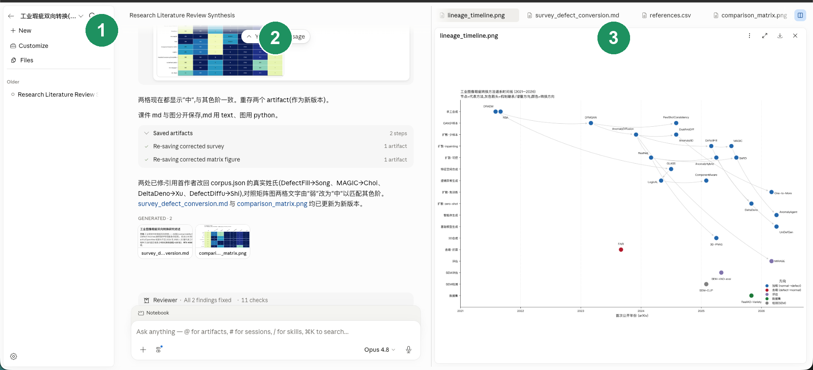
Task: Click the Ask anything input field
Action: [x=276, y=332]
